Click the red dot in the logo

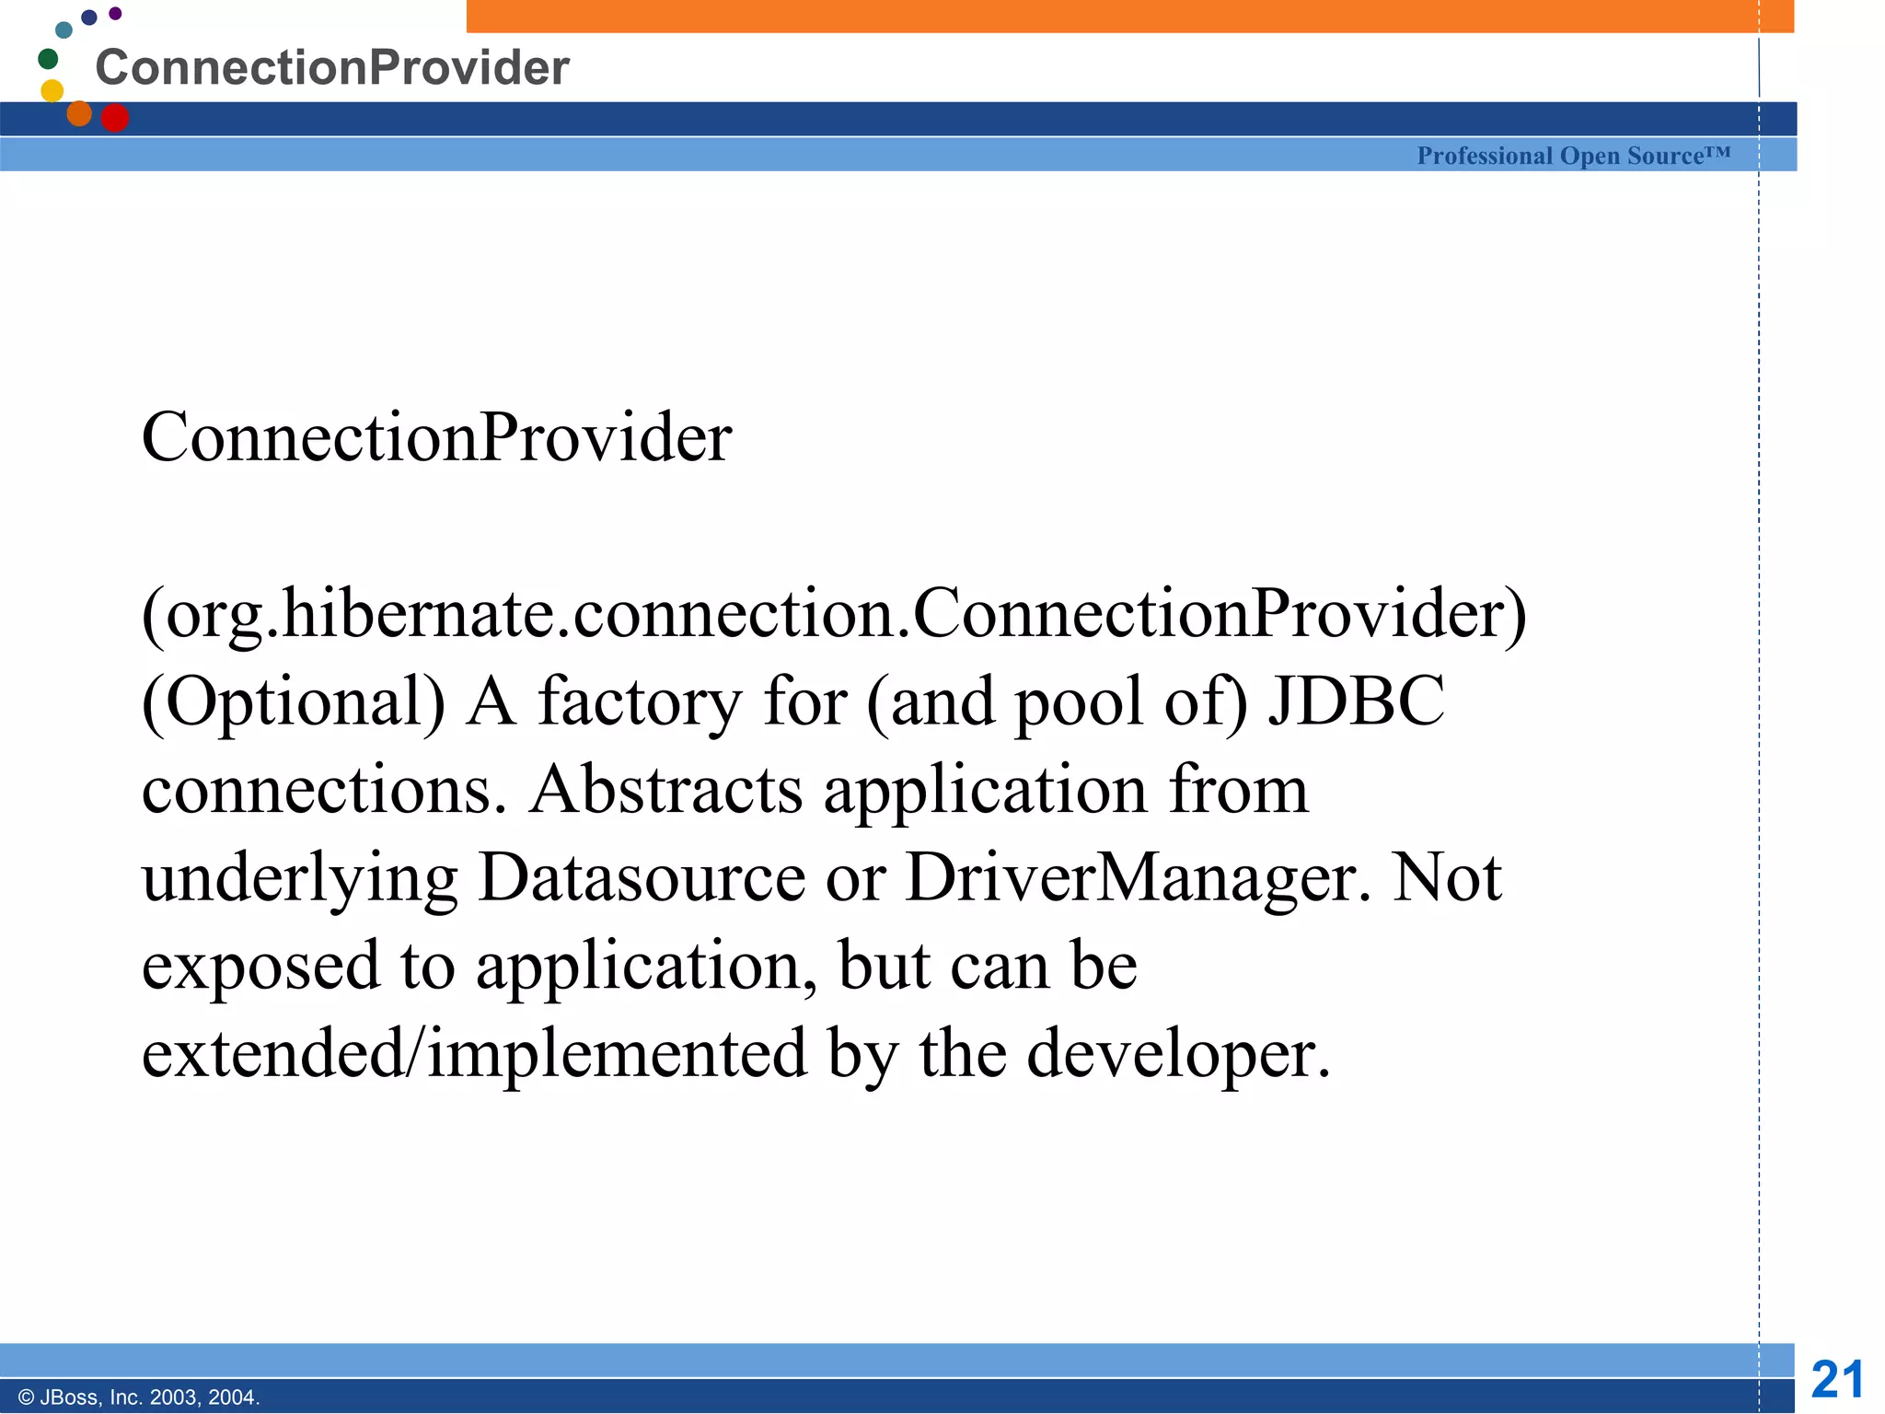[x=114, y=118]
